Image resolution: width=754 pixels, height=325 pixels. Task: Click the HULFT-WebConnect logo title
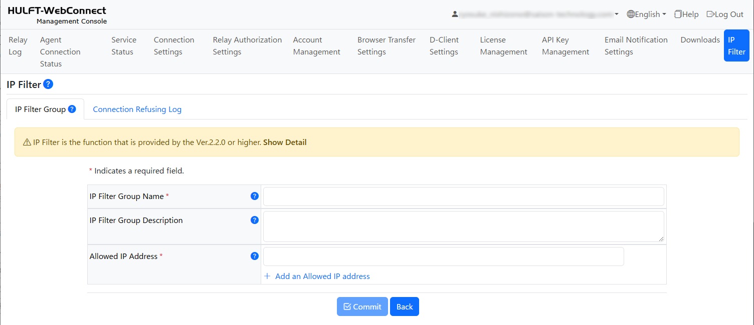[57, 10]
